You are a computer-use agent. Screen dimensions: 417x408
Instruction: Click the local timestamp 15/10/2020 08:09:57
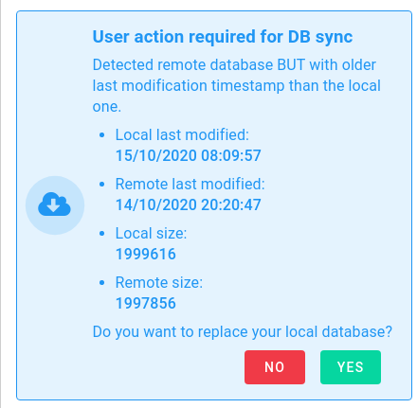[x=189, y=155]
